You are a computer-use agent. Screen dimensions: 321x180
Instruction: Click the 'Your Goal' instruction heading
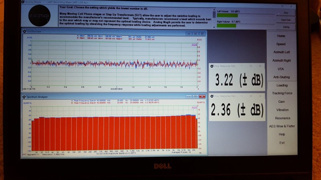(104, 8)
